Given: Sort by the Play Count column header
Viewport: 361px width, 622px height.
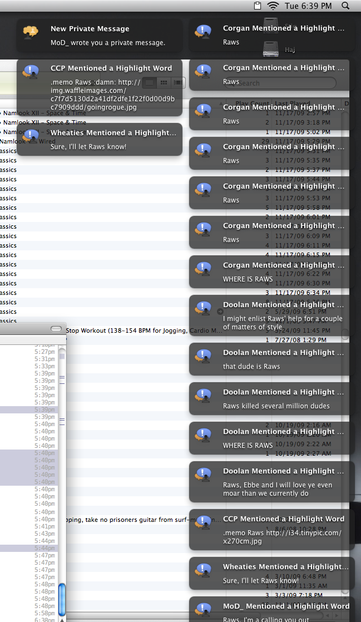Looking at the screenshot, I should point(252,103).
